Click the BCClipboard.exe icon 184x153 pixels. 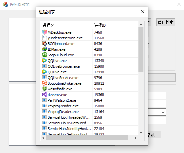point(45,43)
